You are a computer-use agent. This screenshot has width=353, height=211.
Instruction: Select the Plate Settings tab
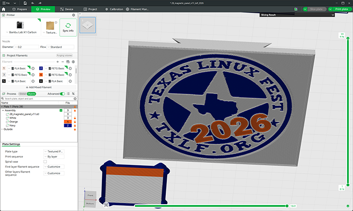tap(11, 144)
